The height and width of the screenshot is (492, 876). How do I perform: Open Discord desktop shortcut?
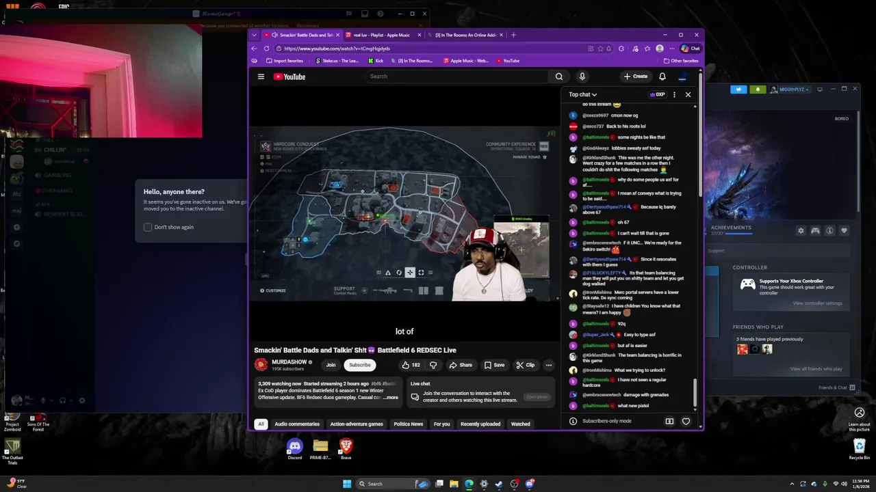(x=294, y=449)
